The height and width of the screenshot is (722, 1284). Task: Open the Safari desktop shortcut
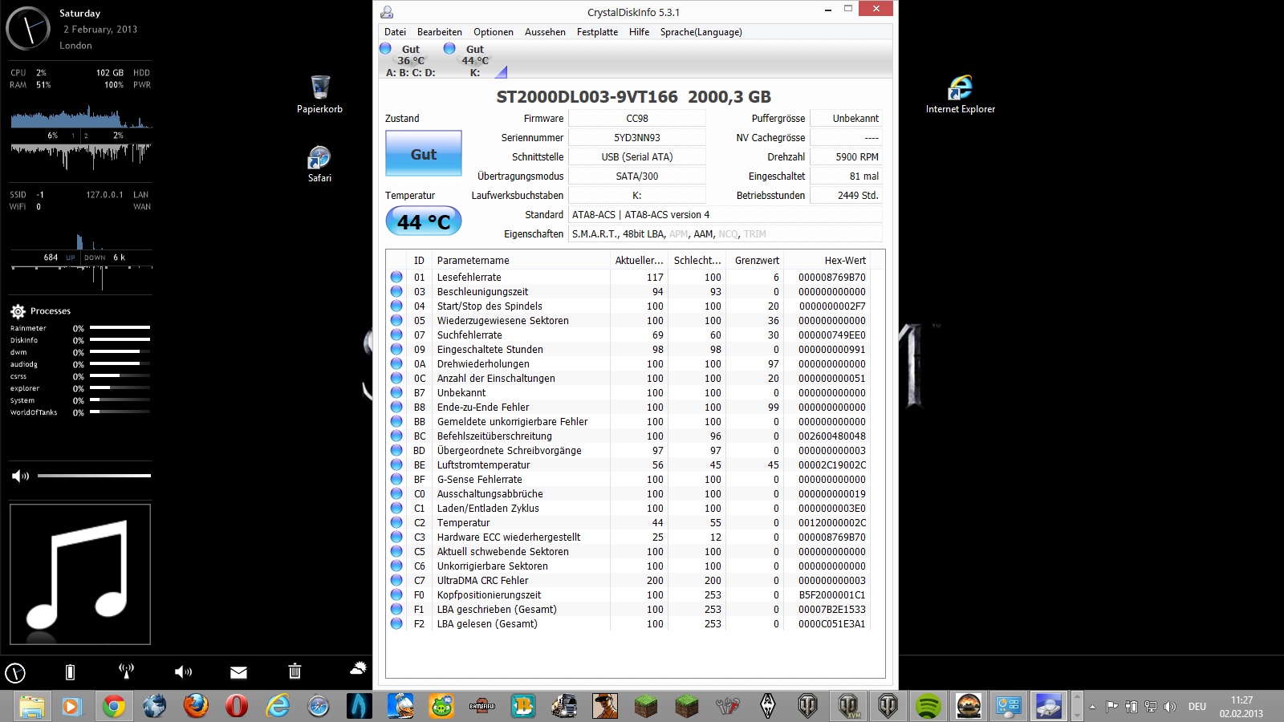point(319,164)
